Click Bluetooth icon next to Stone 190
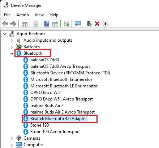 26,125
